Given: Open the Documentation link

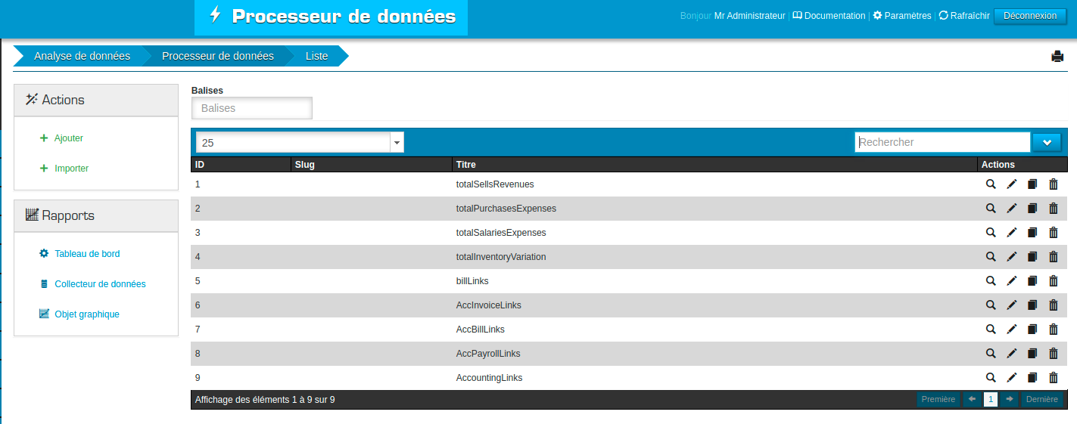Looking at the screenshot, I should tap(829, 16).
